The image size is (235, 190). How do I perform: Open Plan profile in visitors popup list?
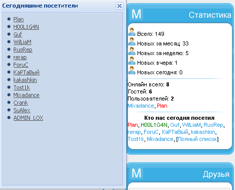18,19
